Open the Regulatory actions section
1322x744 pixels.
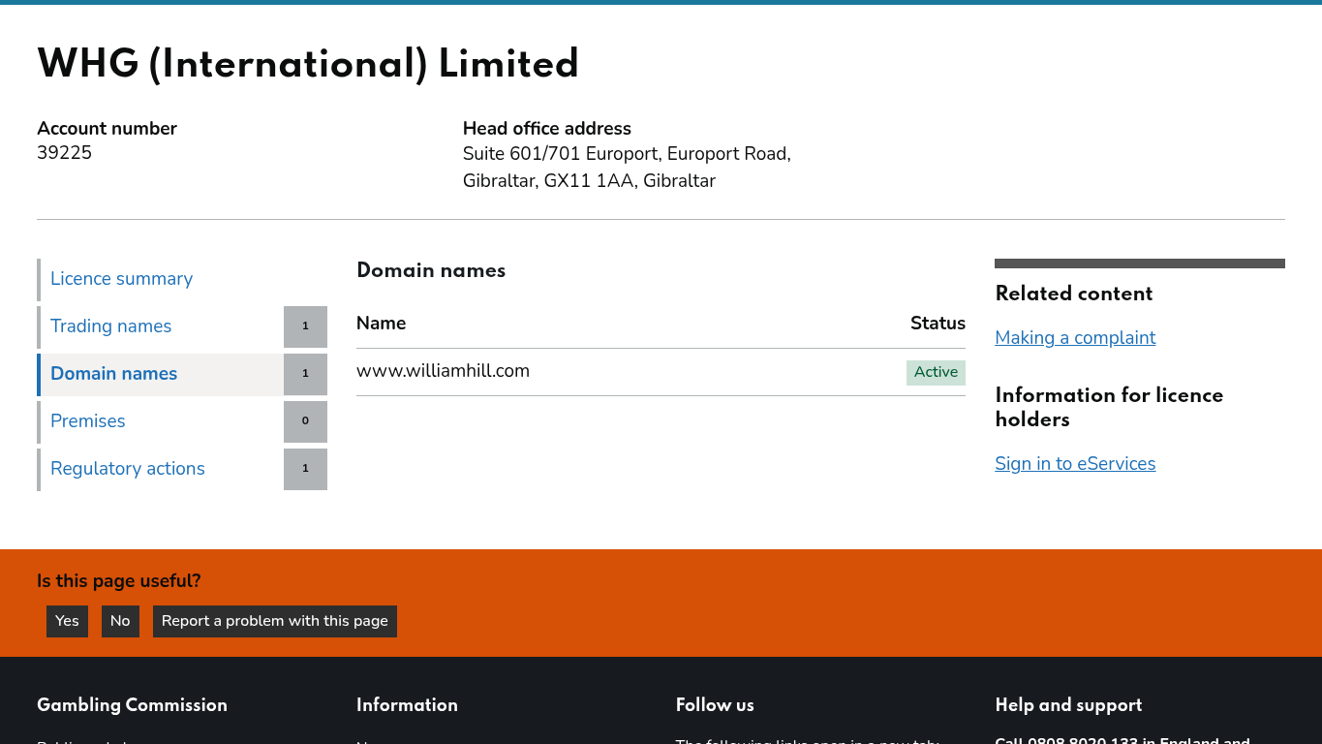(127, 469)
